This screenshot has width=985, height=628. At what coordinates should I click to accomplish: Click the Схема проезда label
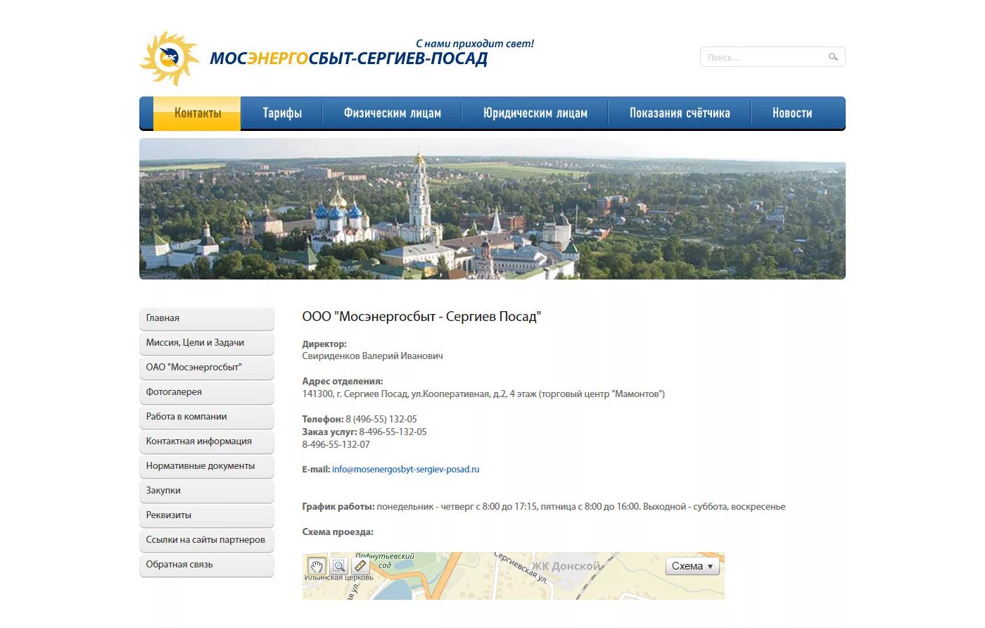coord(338,532)
